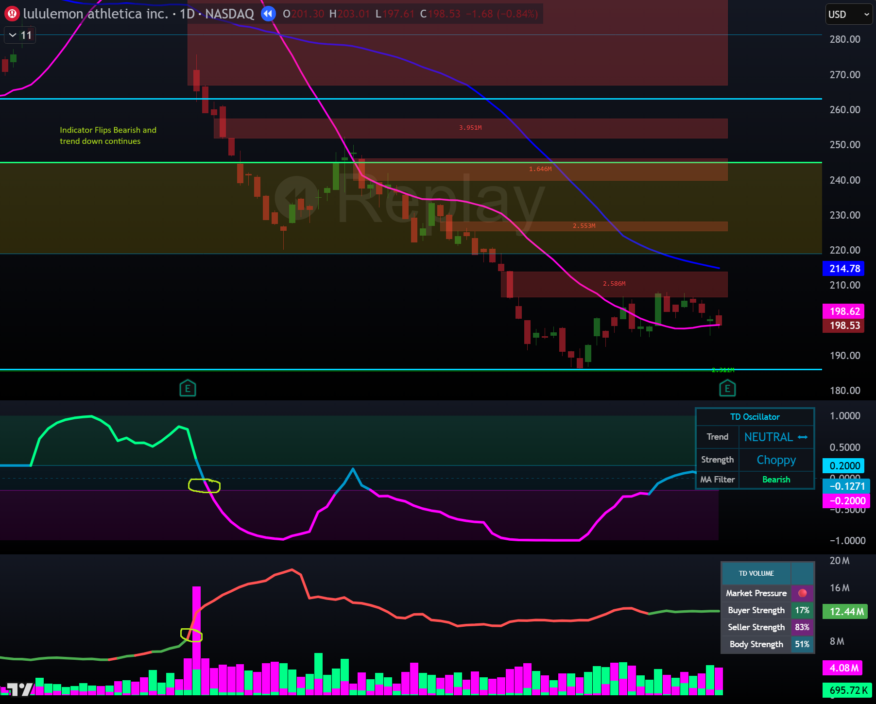
Task: Click the lululemon logo in the symbol header
Action: pos(12,14)
